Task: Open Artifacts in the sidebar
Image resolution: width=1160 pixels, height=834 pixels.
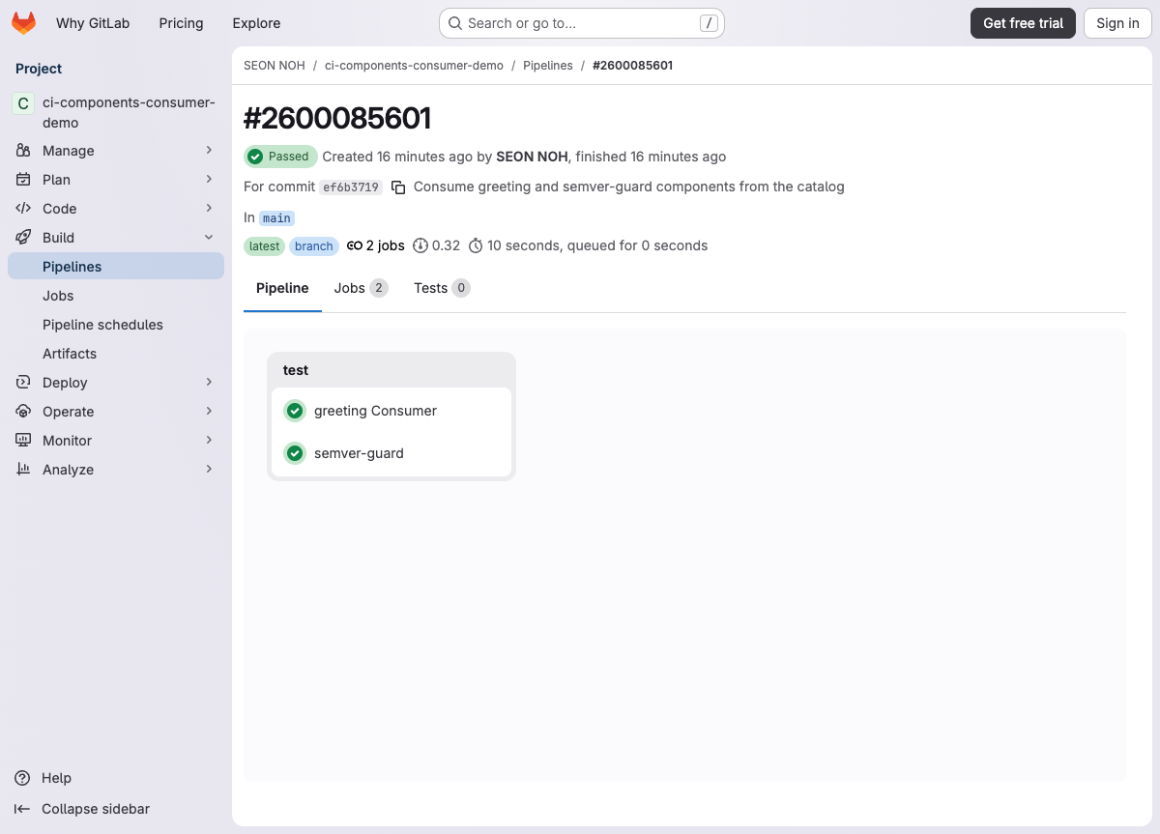Action: coord(116,354)
